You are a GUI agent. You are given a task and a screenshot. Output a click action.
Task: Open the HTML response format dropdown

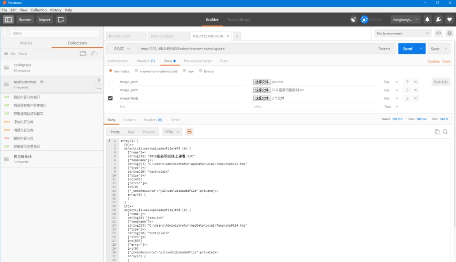point(172,132)
